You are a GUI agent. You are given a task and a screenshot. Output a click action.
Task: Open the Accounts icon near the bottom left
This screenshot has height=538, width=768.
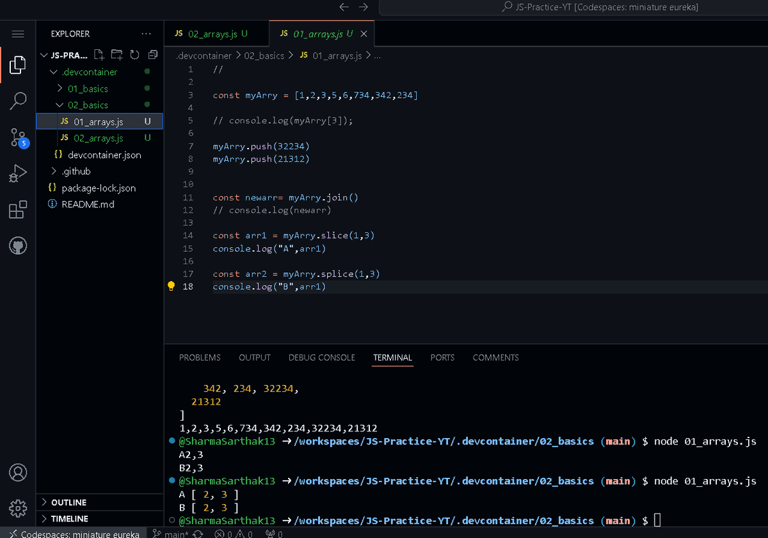(x=18, y=473)
